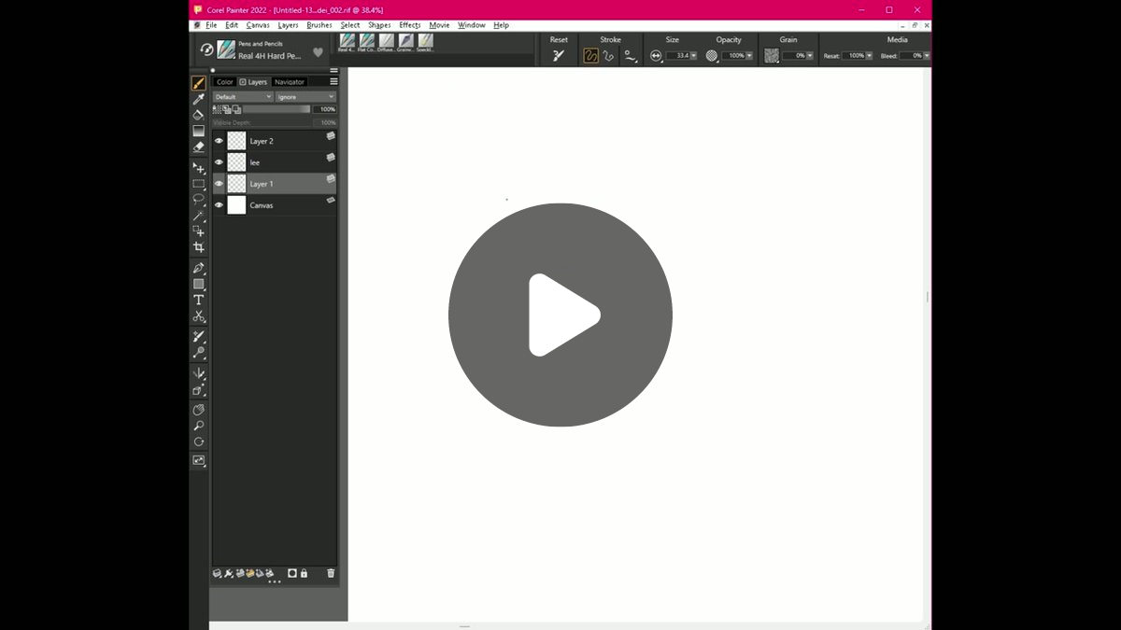The width and height of the screenshot is (1121, 630).
Task: Hide Layer 2 with eye icon
Action: tap(219, 141)
